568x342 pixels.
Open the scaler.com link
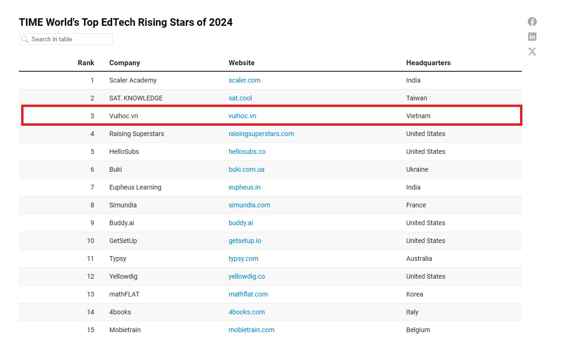(x=244, y=80)
